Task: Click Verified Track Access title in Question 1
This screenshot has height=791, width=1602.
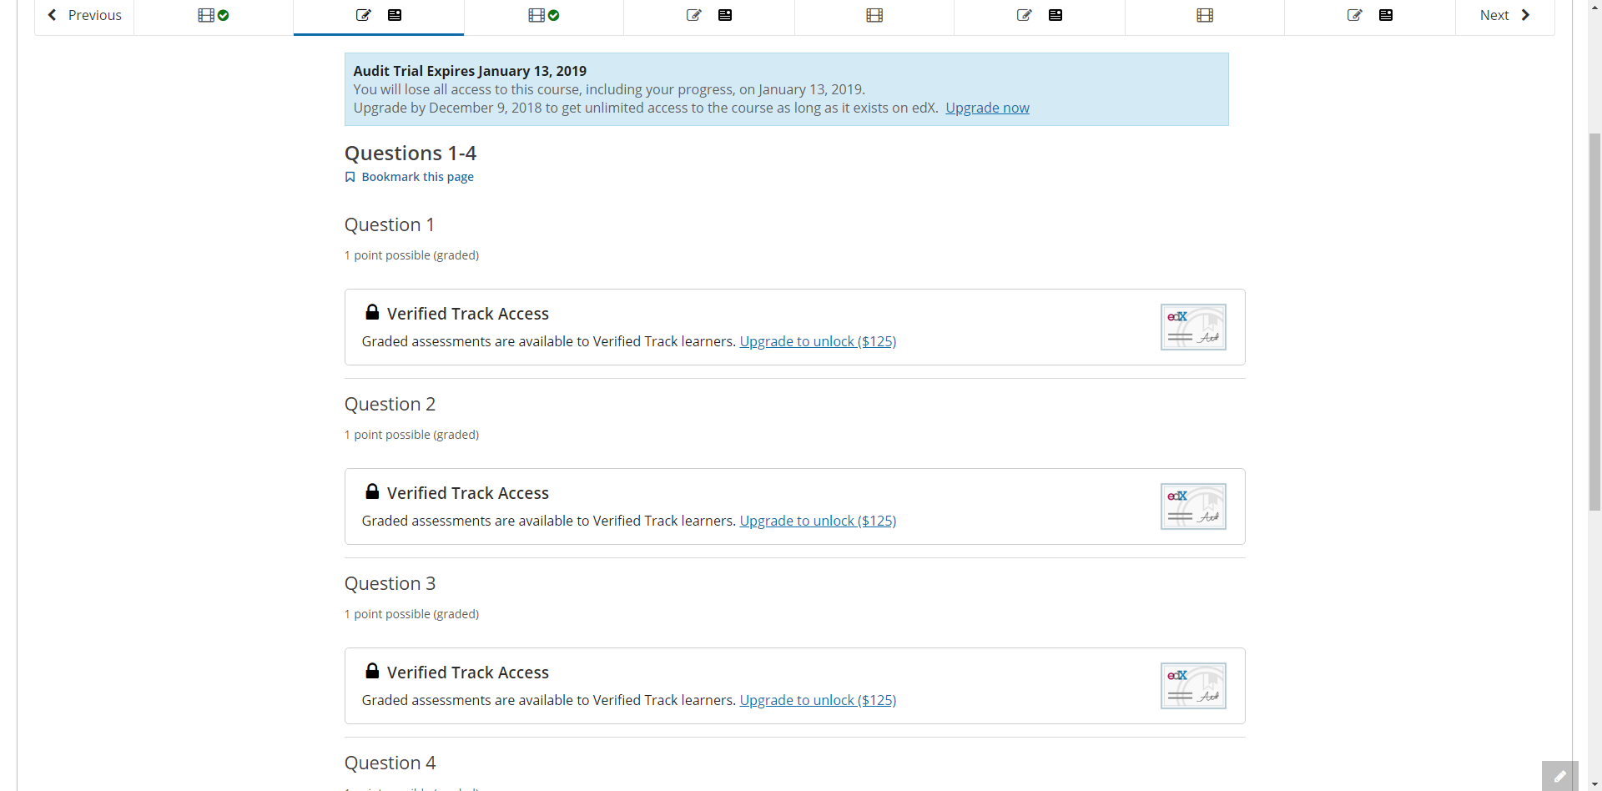Action: [468, 314]
